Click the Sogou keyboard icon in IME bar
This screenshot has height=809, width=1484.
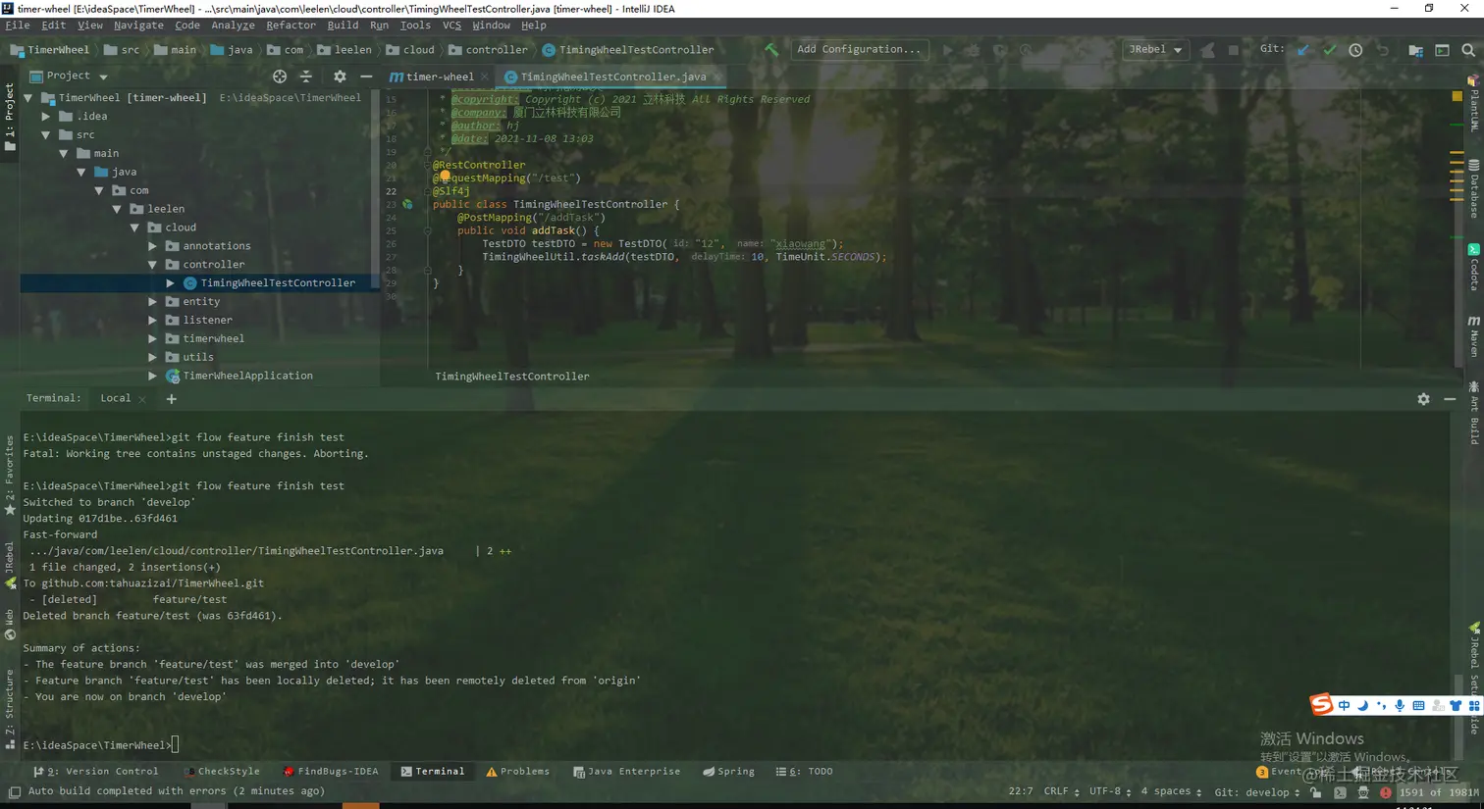pyautogui.click(x=1418, y=706)
